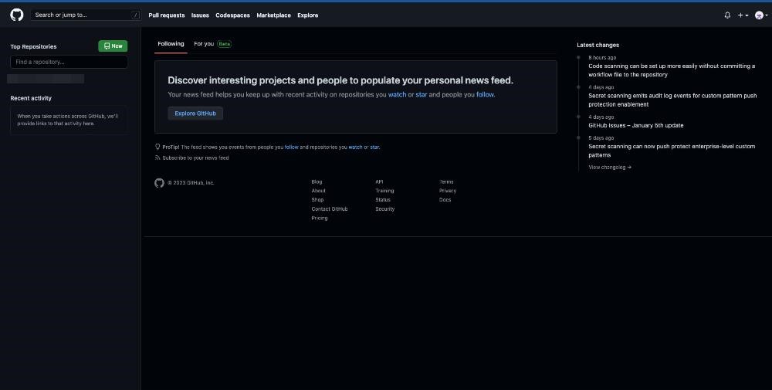Image resolution: width=772 pixels, height=390 pixels.
Task: Open the Blog footer link
Action: pyautogui.click(x=317, y=181)
